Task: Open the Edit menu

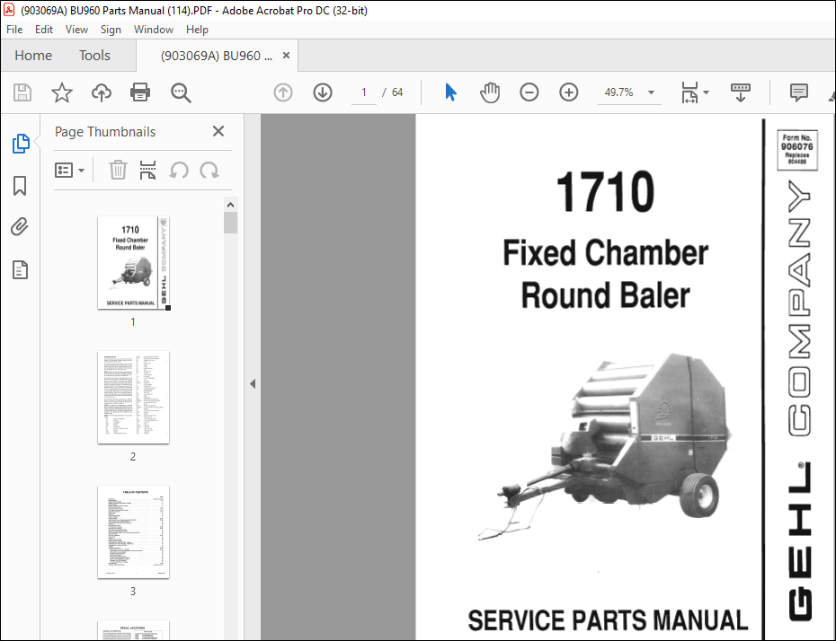Action: tap(44, 30)
